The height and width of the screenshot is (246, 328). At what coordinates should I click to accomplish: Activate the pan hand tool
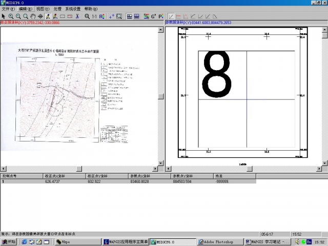pos(33,16)
